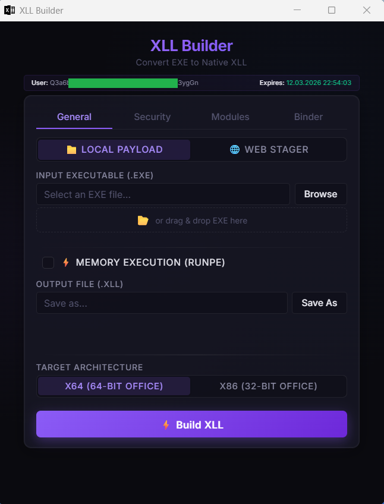Switch payload mode to WEB STAGER
Image resolution: width=384 pixels, height=504 pixels.
click(268, 149)
